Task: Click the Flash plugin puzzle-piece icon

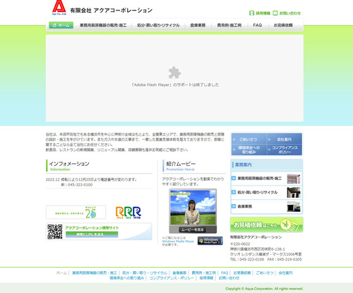Action: (x=174, y=73)
